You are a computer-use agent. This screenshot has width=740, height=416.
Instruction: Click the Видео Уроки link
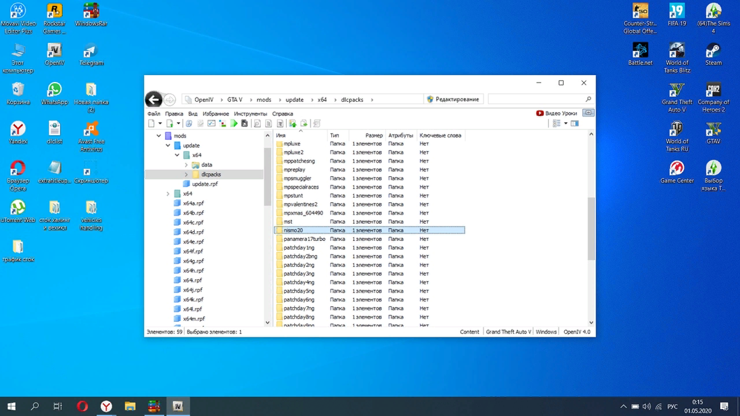tap(557, 113)
